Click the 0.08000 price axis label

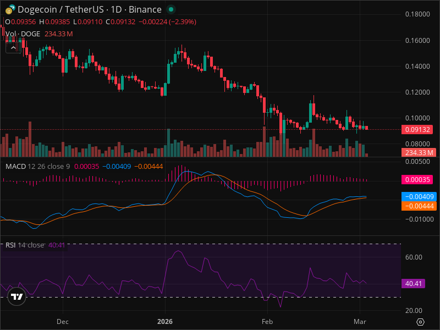coord(417,144)
